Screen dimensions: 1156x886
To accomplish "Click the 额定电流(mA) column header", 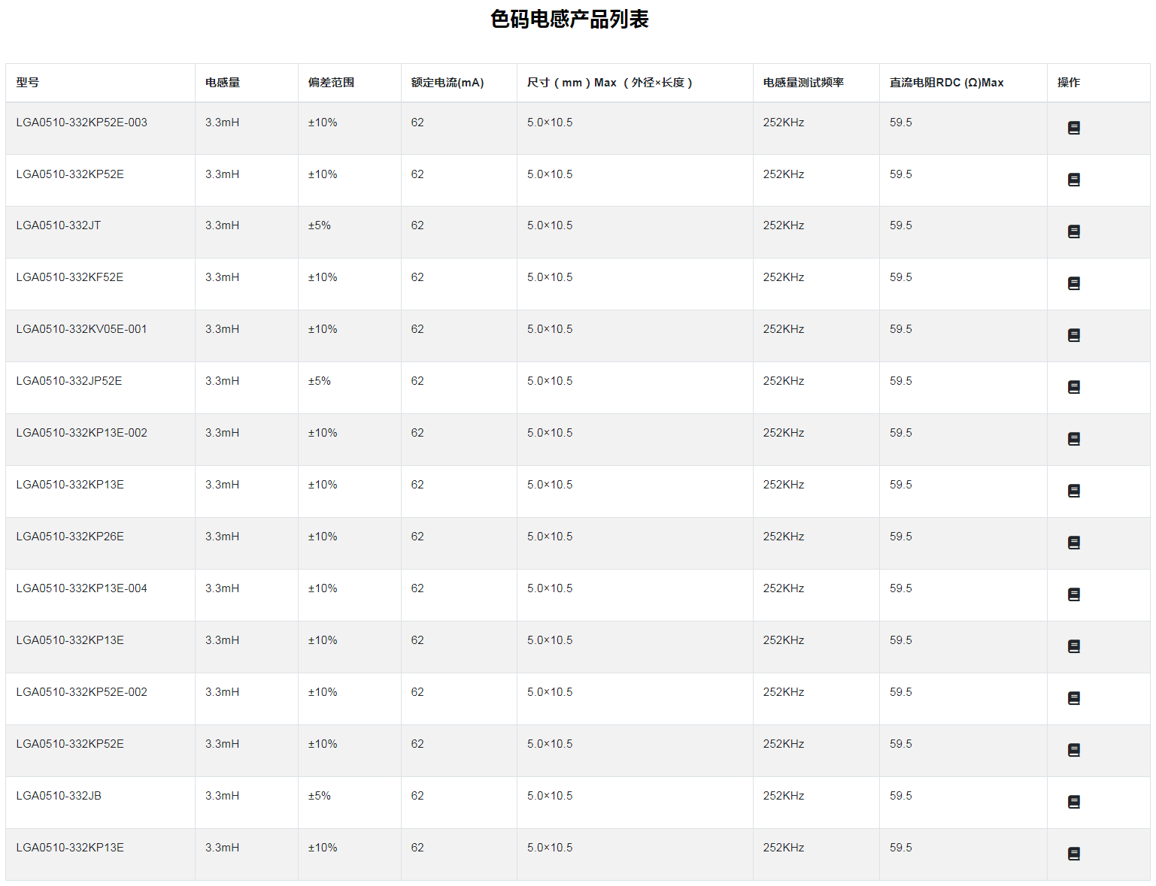I will click(448, 83).
